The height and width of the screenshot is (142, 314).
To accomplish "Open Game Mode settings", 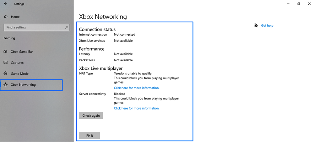I will click(19, 74).
